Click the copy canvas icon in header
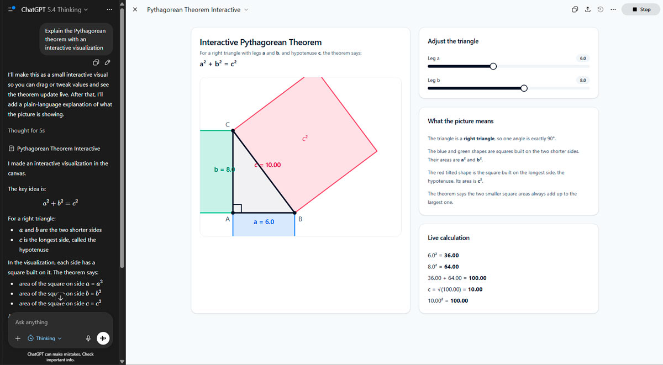 [575, 9]
